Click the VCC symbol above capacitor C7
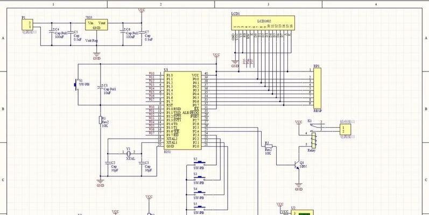Viewport: 429px width, 215px height. (142, 10)
